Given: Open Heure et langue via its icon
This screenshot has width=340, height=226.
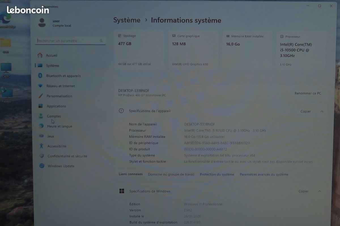Looking at the screenshot, I should click(x=41, y=126).
